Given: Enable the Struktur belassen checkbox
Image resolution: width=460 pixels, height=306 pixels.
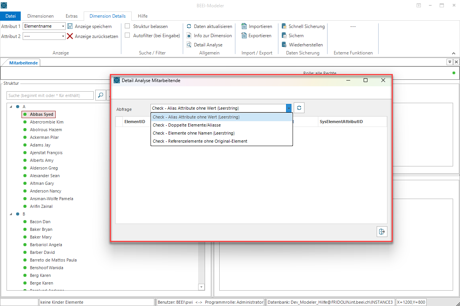Looking at the screenshot, I should tap(127, 26).
